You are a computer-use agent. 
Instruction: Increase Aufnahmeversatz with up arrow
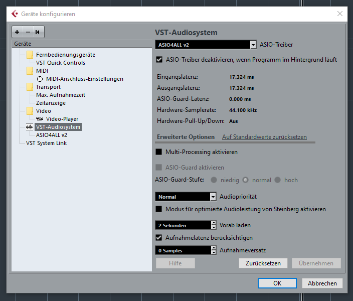[x=214, y=248]
